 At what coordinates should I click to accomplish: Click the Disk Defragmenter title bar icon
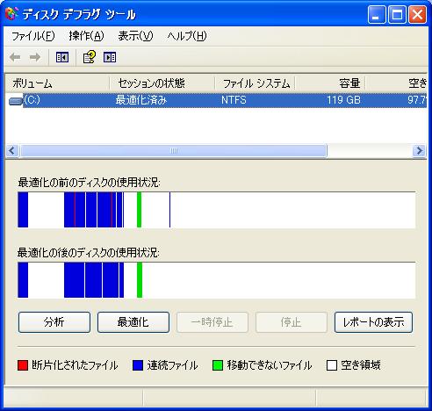(x=11, y=14)
